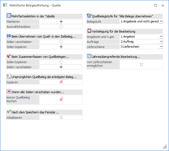Click the green checkmark Nach dem Speichern icon
Image resolution: width=169 pixels, height=151 pixels.
click(x=9, y=112)
